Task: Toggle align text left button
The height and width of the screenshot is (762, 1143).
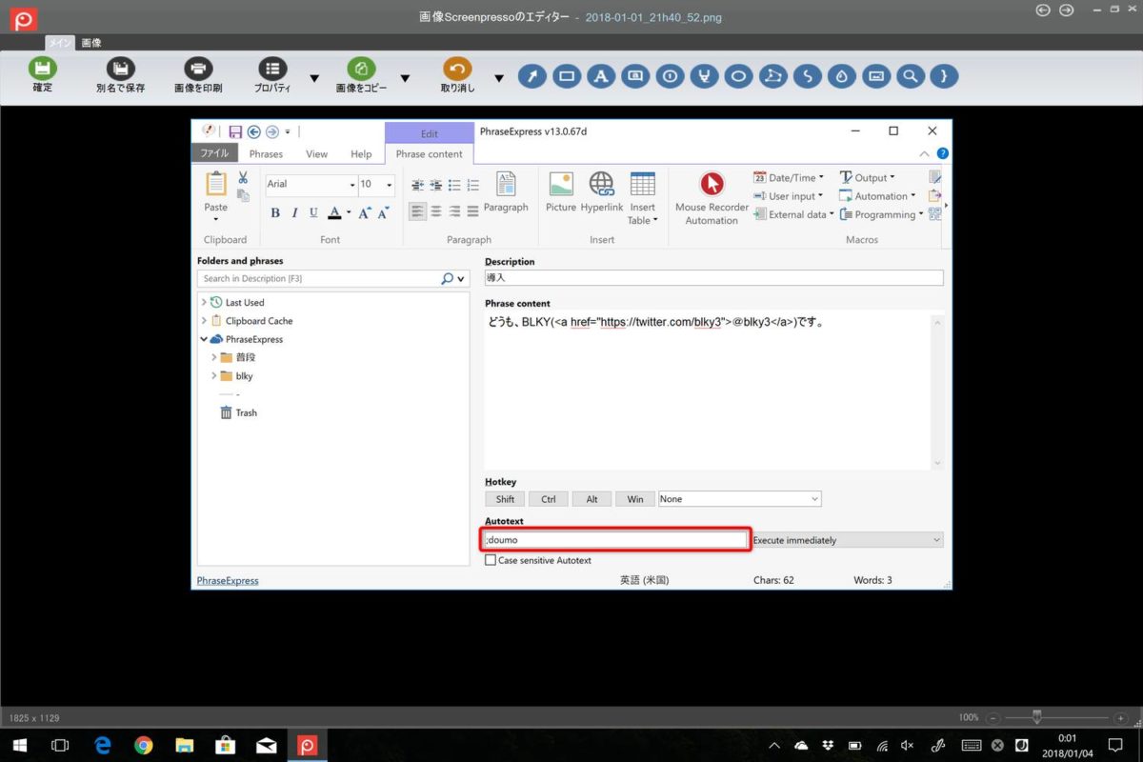Action: [x=417, y=211]
